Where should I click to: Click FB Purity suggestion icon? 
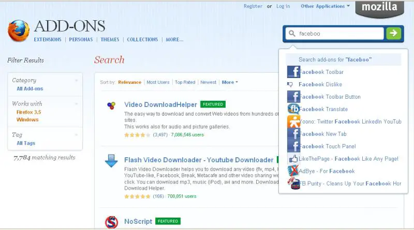click(x=293, y=183)
